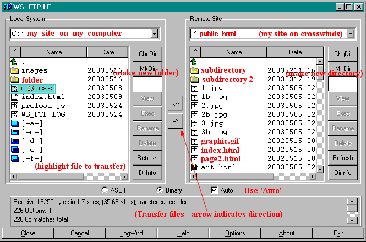Screen dimensions: 366x242
Task: Select the [-e-] drive icon
Action: tap(15, 150)
